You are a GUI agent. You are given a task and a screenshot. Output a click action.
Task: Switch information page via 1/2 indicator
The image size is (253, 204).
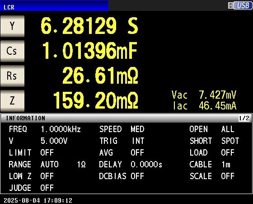(x=244, y=118)
